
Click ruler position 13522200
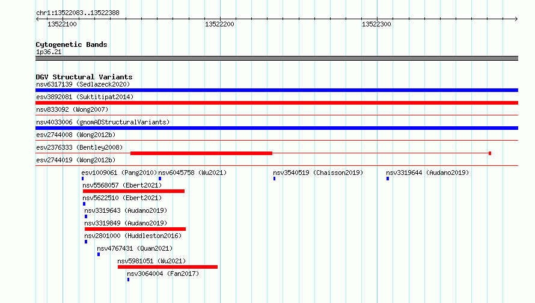click(219, 24)
